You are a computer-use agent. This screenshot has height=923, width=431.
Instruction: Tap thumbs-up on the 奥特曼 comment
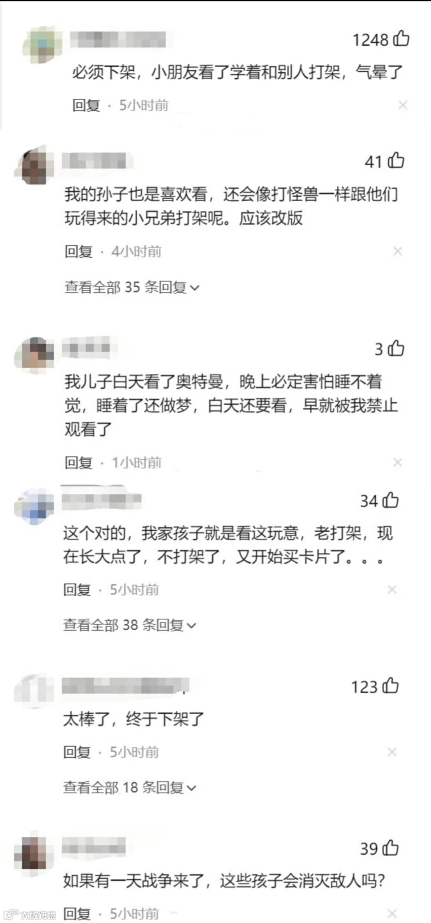tap(396, 348)
